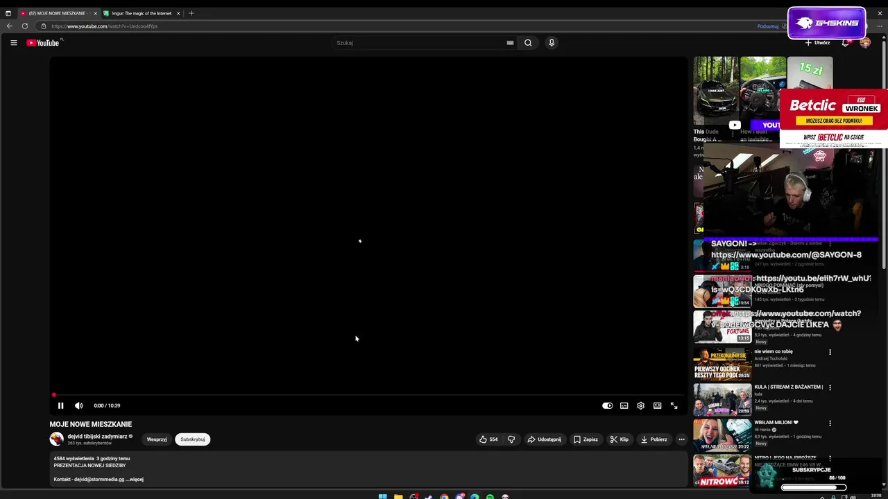888x499 pixels.
Task: Expand the description with ...więcej
Action: tap(135, 479)
